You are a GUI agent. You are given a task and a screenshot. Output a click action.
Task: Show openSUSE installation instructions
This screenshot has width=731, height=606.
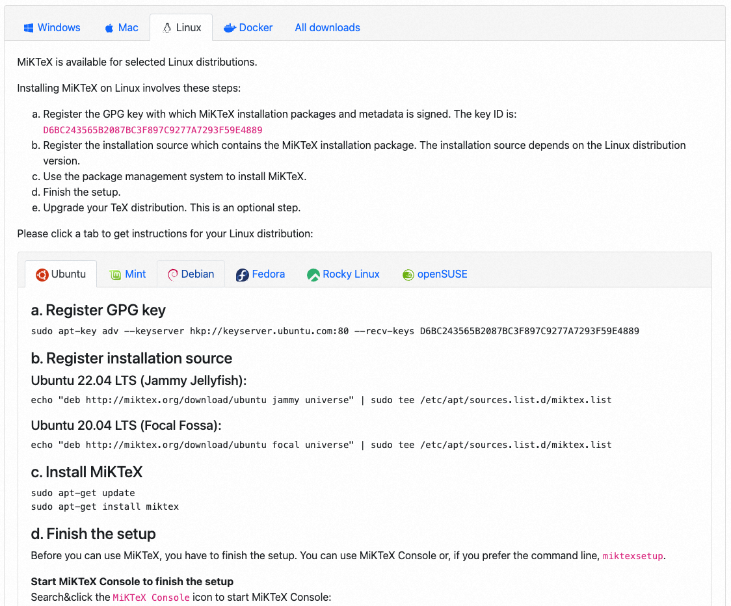click(435, 274)
